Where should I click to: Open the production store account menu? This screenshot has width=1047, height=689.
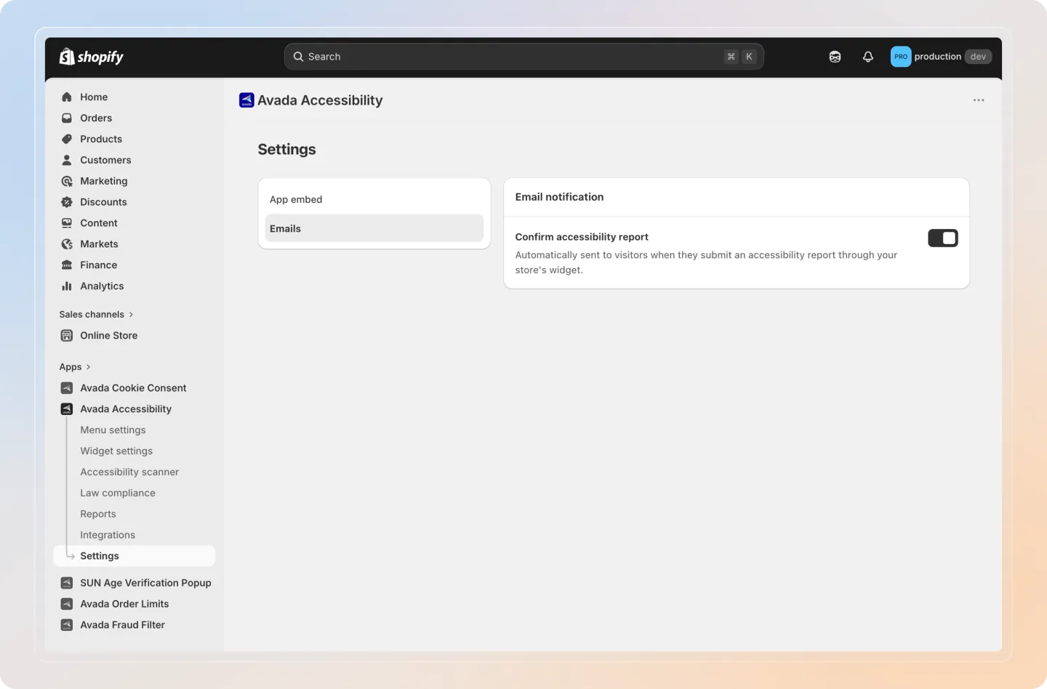942,57
